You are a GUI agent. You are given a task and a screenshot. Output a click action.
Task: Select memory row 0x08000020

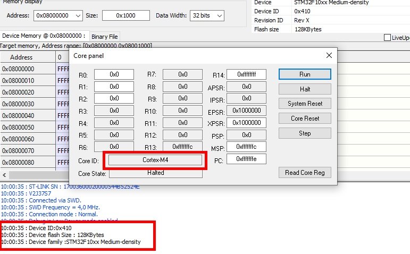click(28, 92)
